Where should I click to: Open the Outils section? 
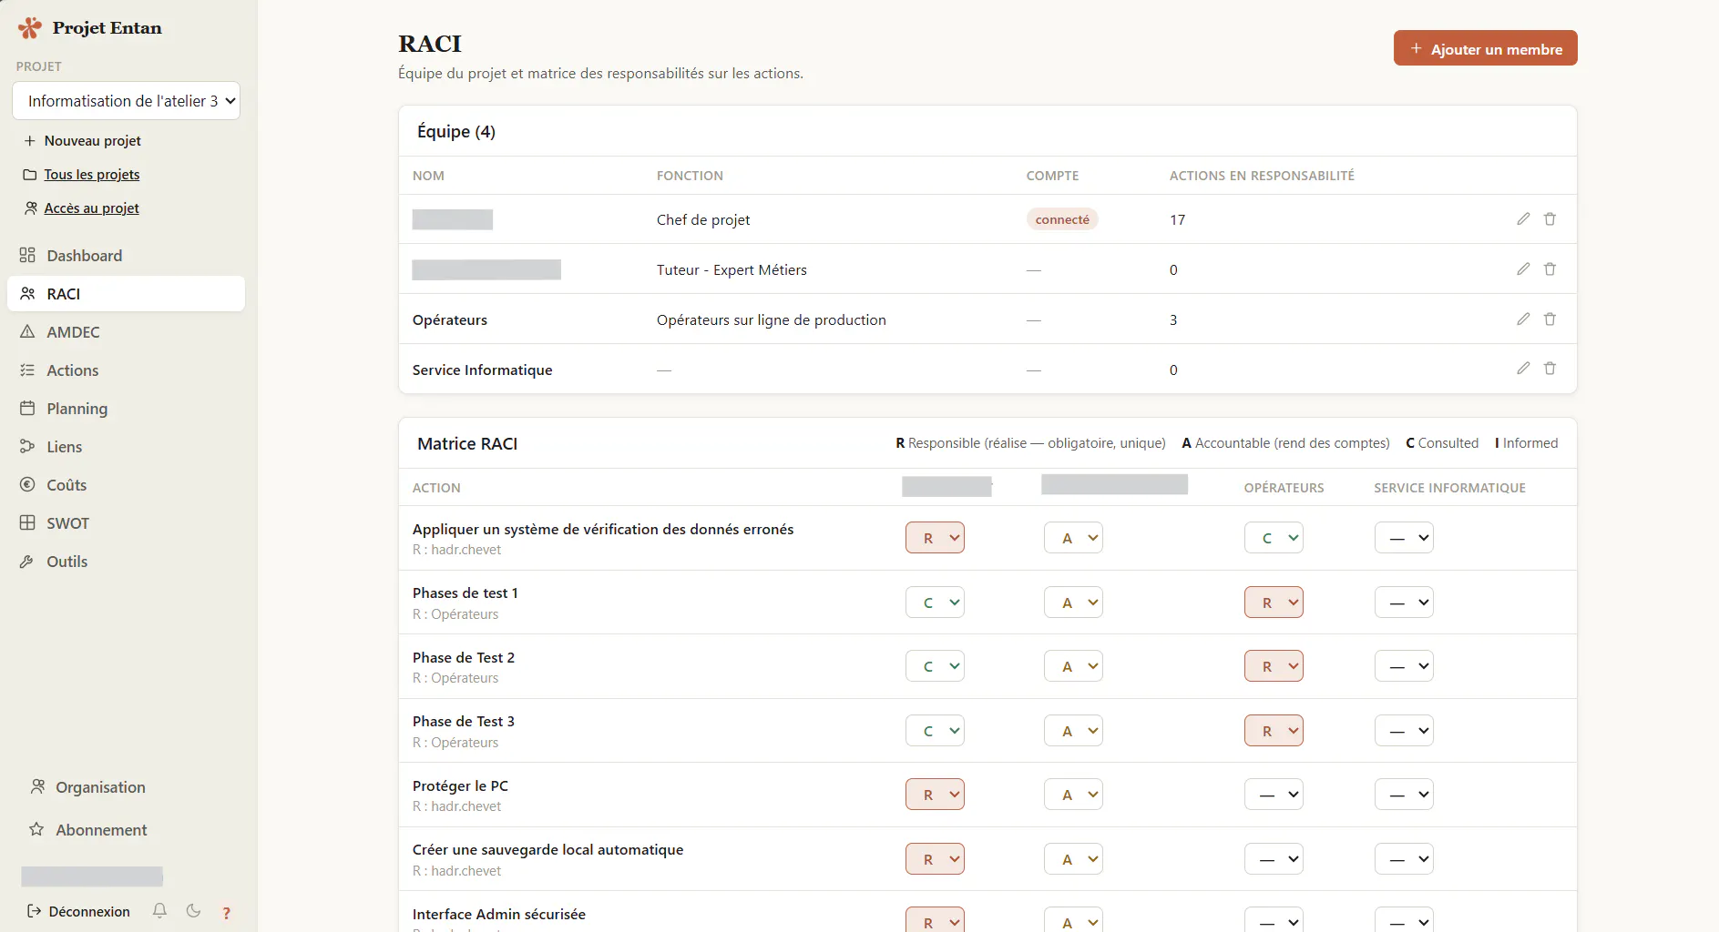[126, 562]
